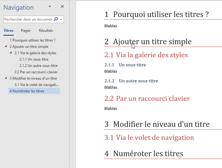
Task: Click 'Blablas' paragraph under 2.1.1 Un sous-titre
Action: click(111, 71)
